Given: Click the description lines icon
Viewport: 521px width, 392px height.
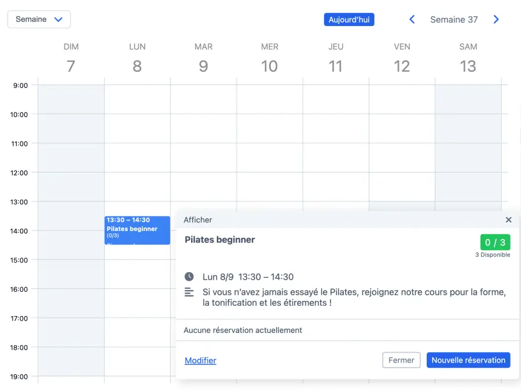Looking at the screenshot, I should pos(189,292).
